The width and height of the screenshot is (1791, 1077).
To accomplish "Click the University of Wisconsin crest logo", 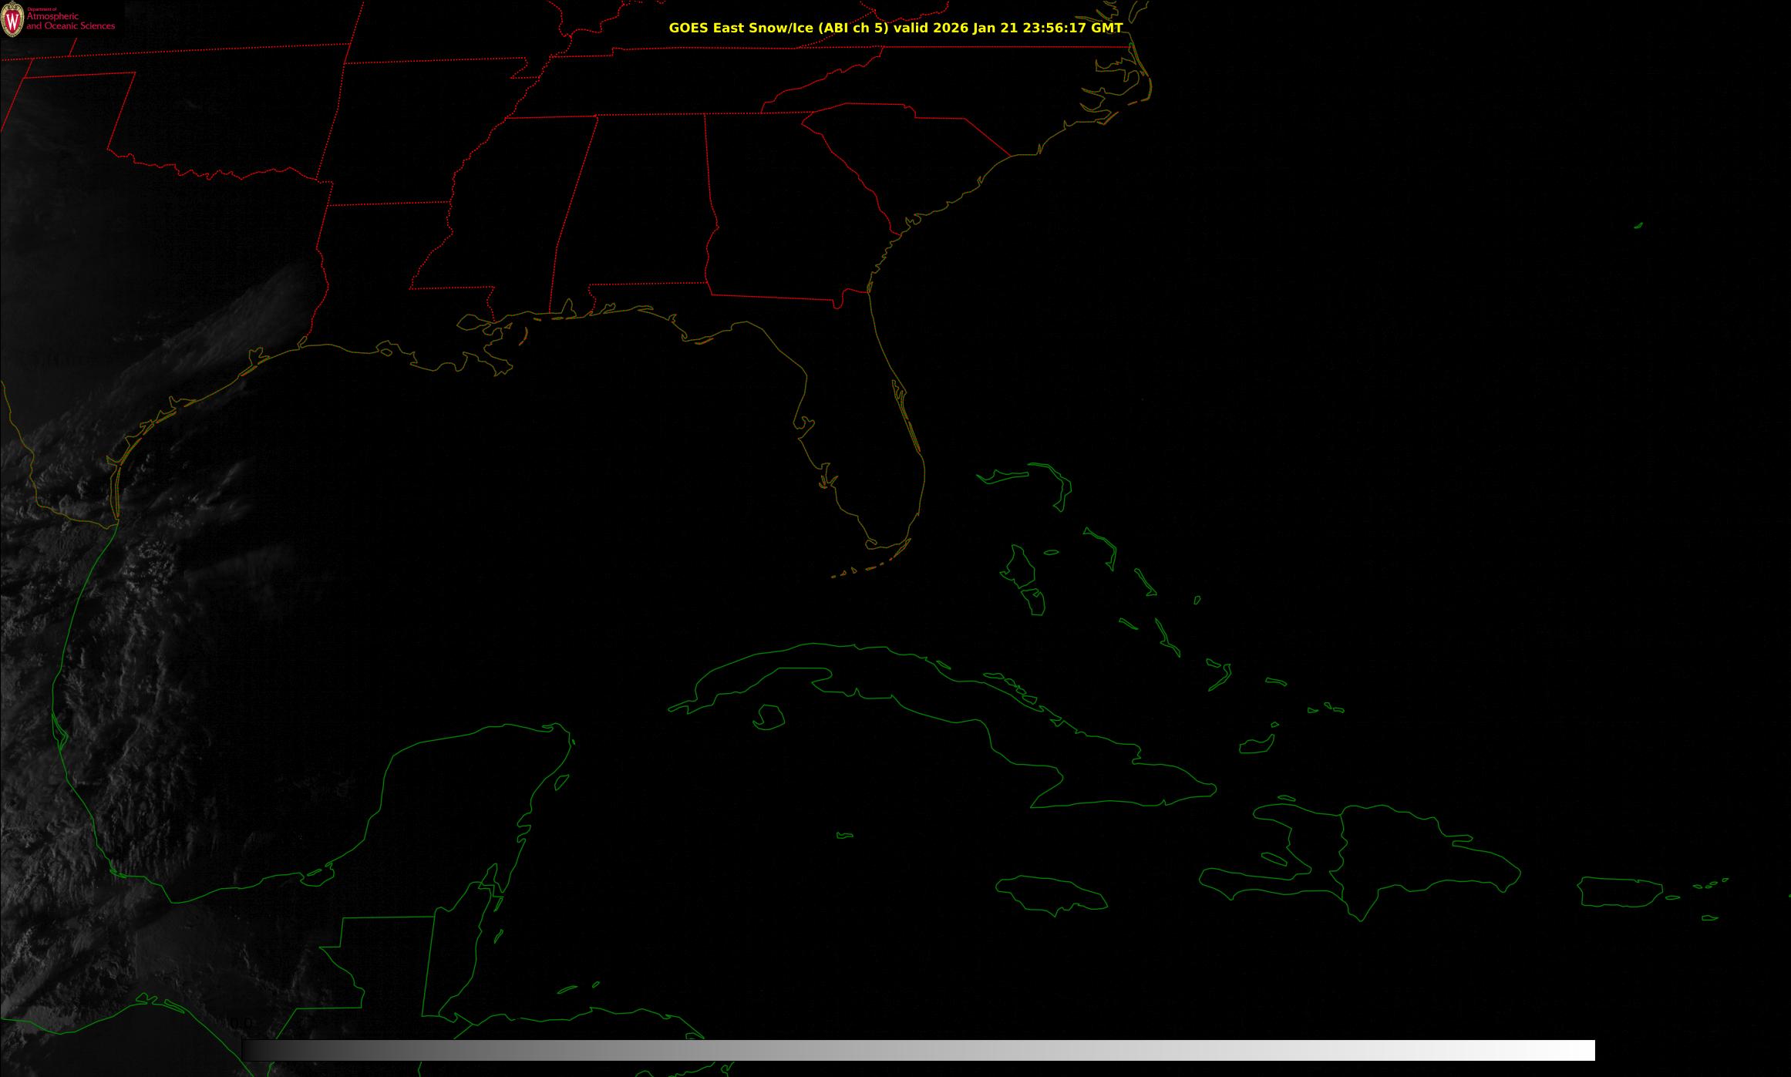I will pyautogui.click(x=12, y=21).
